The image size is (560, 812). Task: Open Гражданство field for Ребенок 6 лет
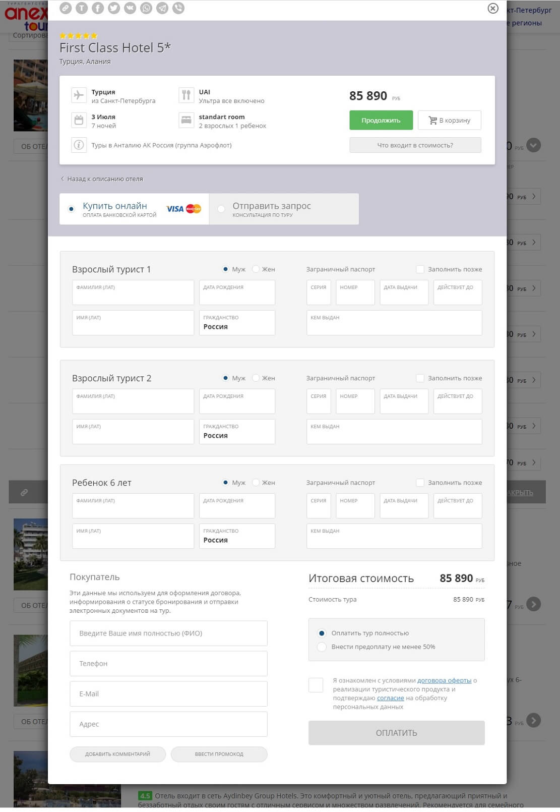237,536
